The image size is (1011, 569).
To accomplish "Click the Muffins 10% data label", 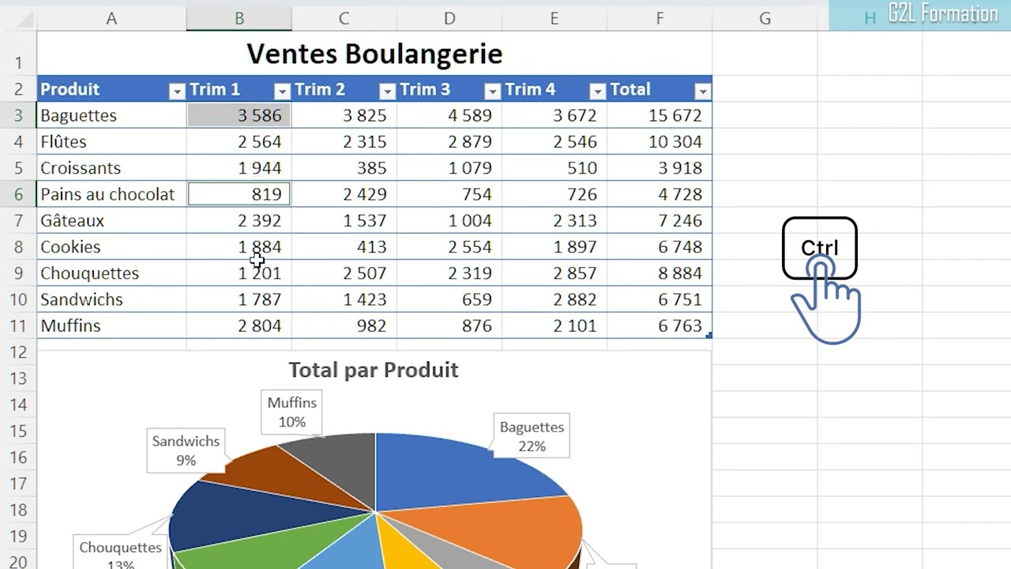I will (291, 412).
